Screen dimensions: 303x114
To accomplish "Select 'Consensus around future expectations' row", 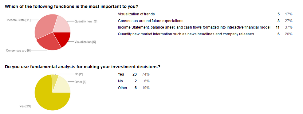I will click(205, 21).
